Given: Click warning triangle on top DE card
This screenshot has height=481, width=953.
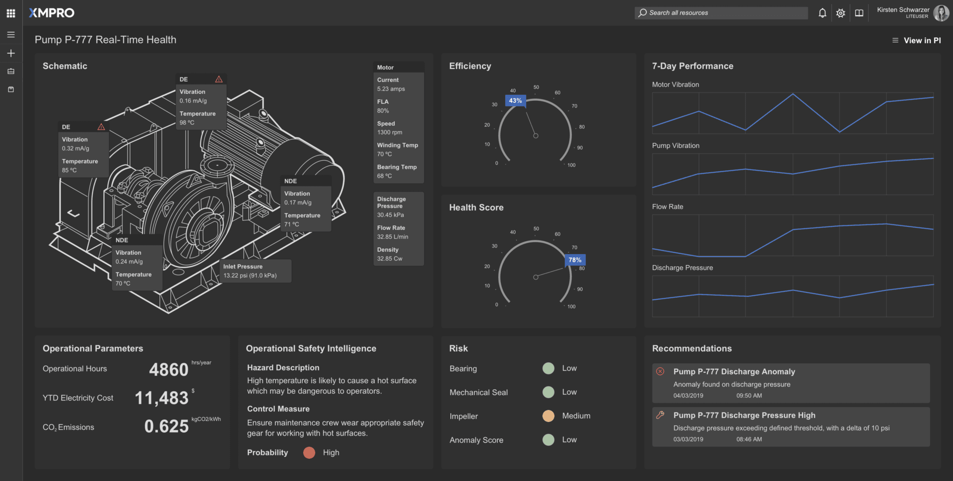Looking at the screenshot, I should pos(219,79).
